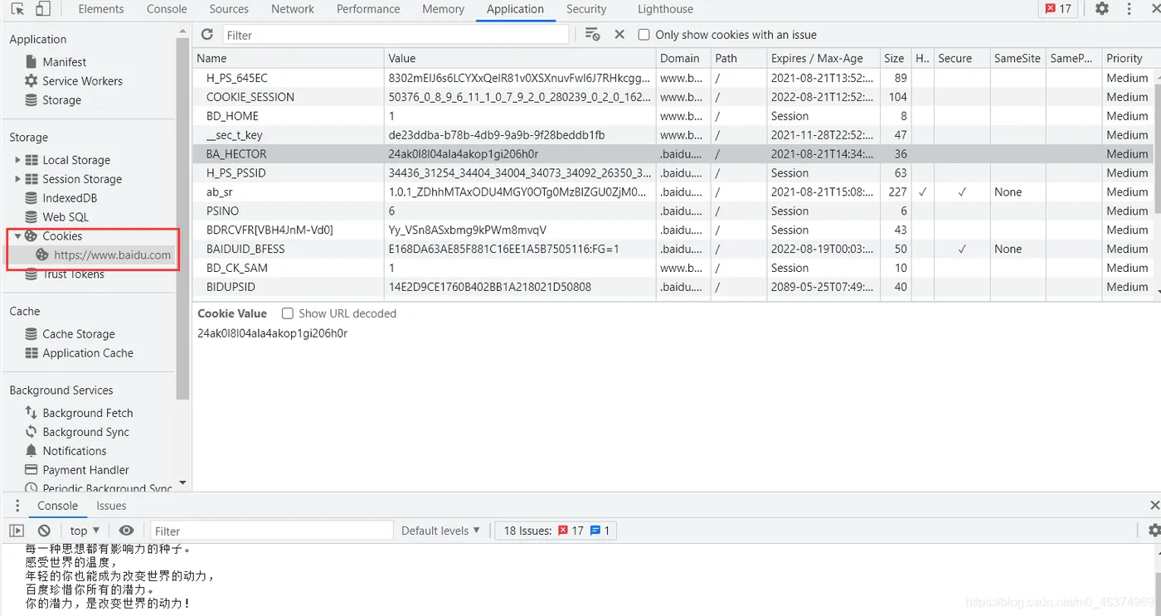This screenshot has width=1161, height=616.
Task: Select the __sec_t_key cookie row
Action: (x=673, y=134)
